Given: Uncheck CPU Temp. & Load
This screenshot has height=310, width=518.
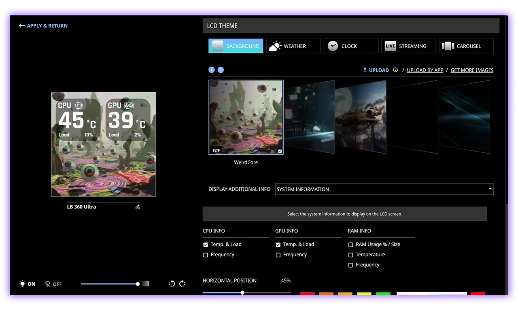Looking at the screenshot, I should (206, 245).
